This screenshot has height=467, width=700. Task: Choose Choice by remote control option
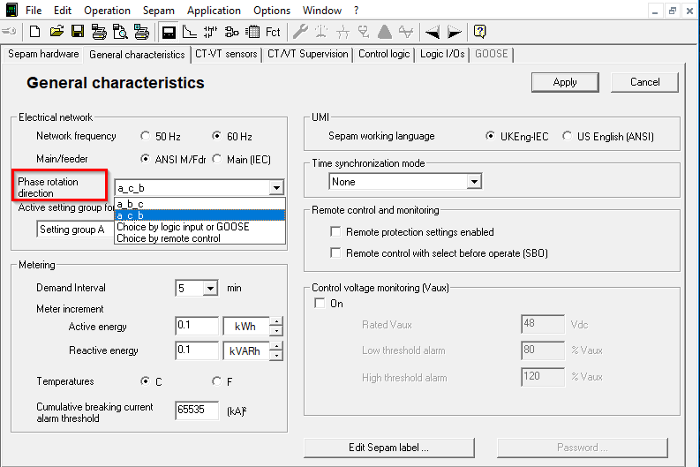pyautogui.click(x=200, y=238)
